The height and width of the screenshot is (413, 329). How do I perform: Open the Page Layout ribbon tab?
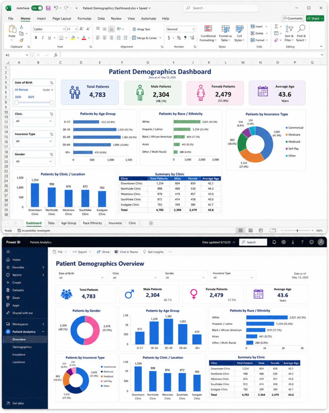pyautogui.click(x=62, y=18)
